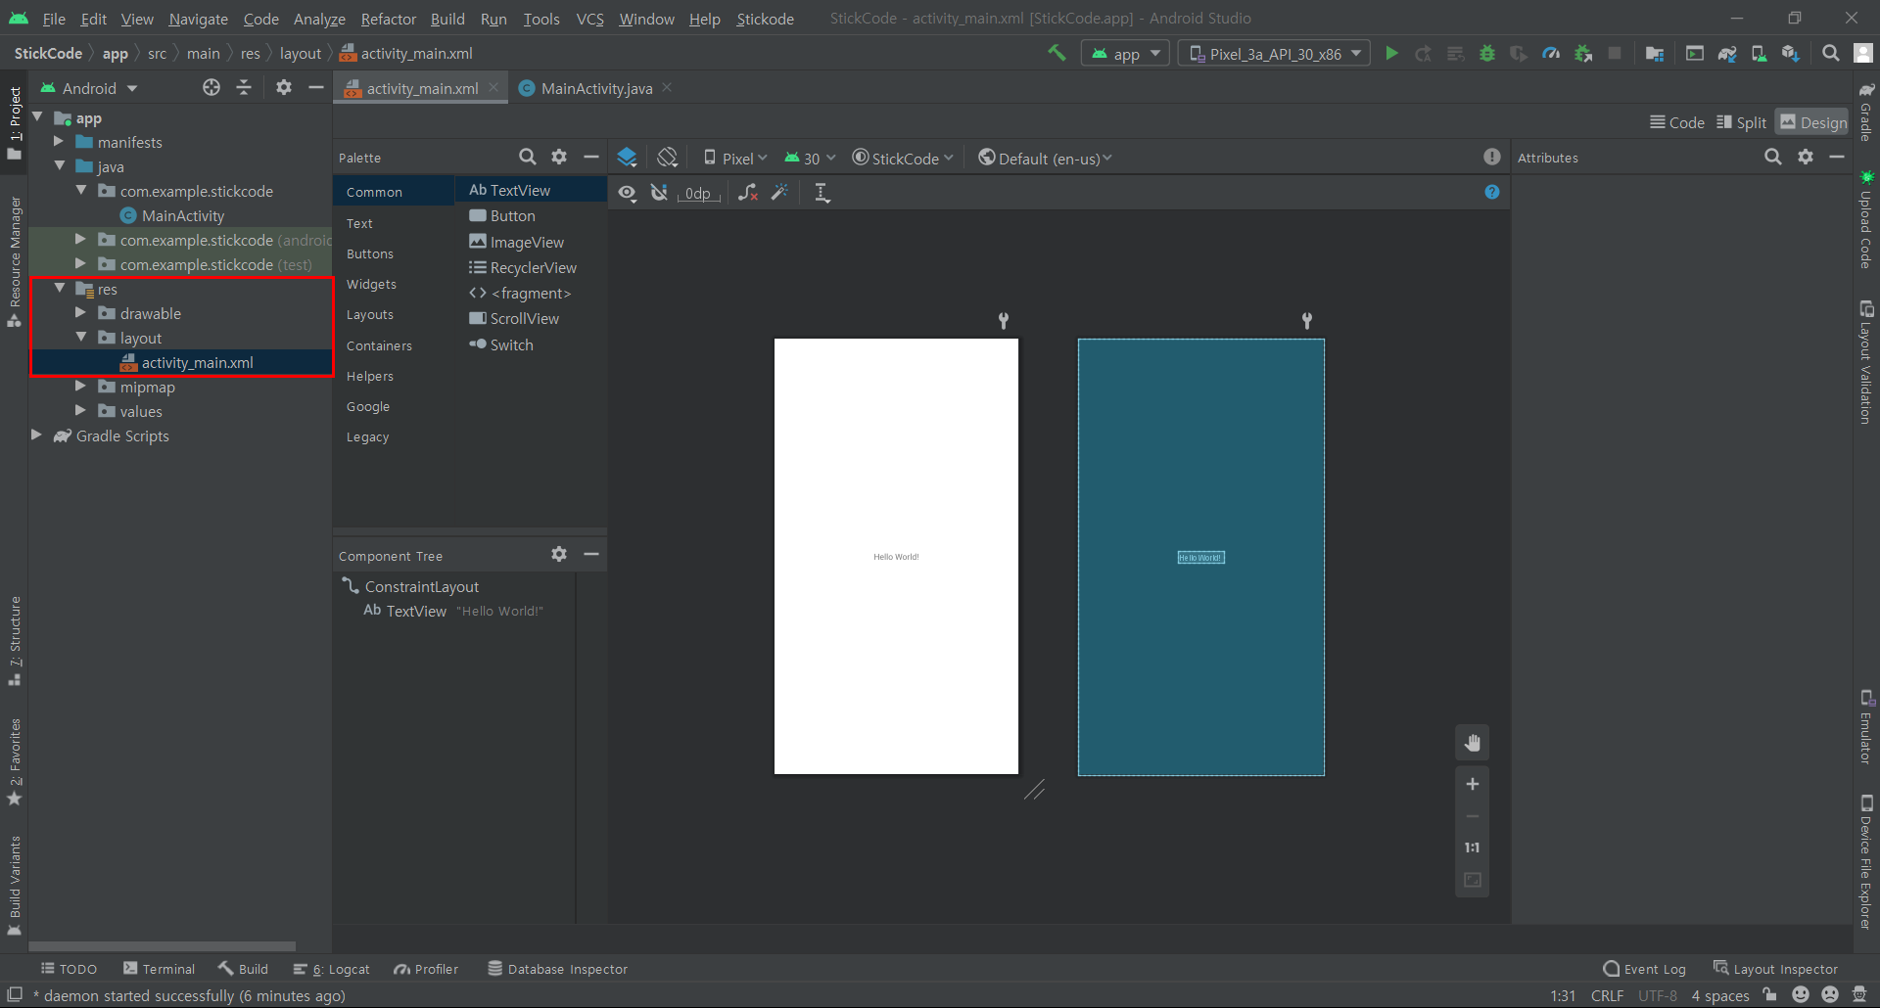The image size is (1880, 1008).
Task: Click the Infer Constraints magic wand icon
Action: (x=779, y=193)
